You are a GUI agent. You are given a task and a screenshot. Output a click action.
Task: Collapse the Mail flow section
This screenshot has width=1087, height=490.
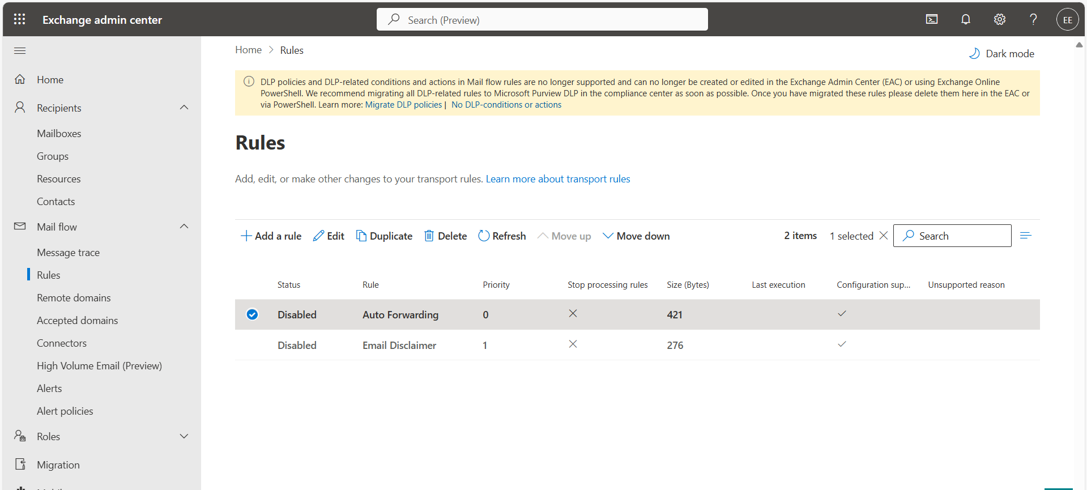click(184, 227)
